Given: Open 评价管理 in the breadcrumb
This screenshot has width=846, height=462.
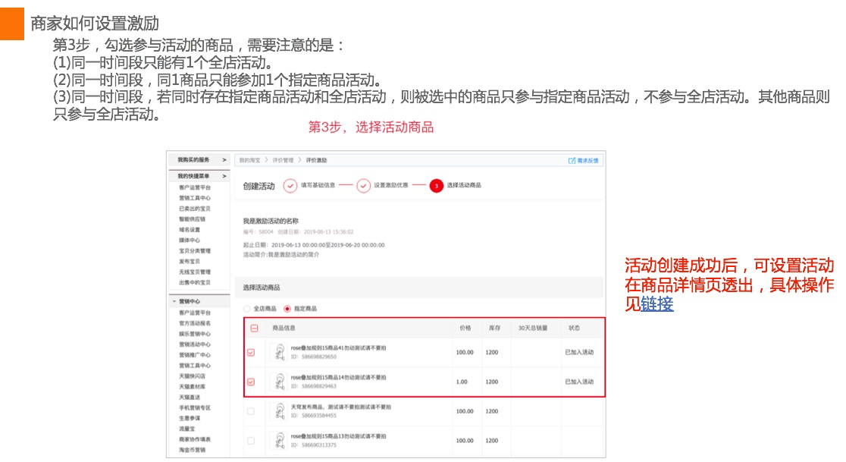Looking at the screenshot, I should [x=283, y=161].
